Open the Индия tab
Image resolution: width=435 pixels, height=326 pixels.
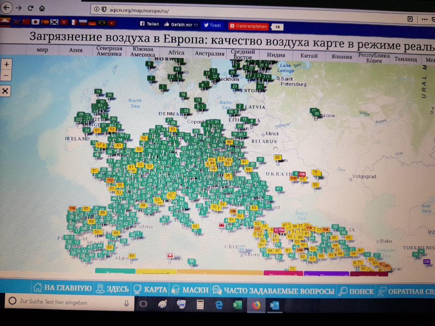[276, 55]
